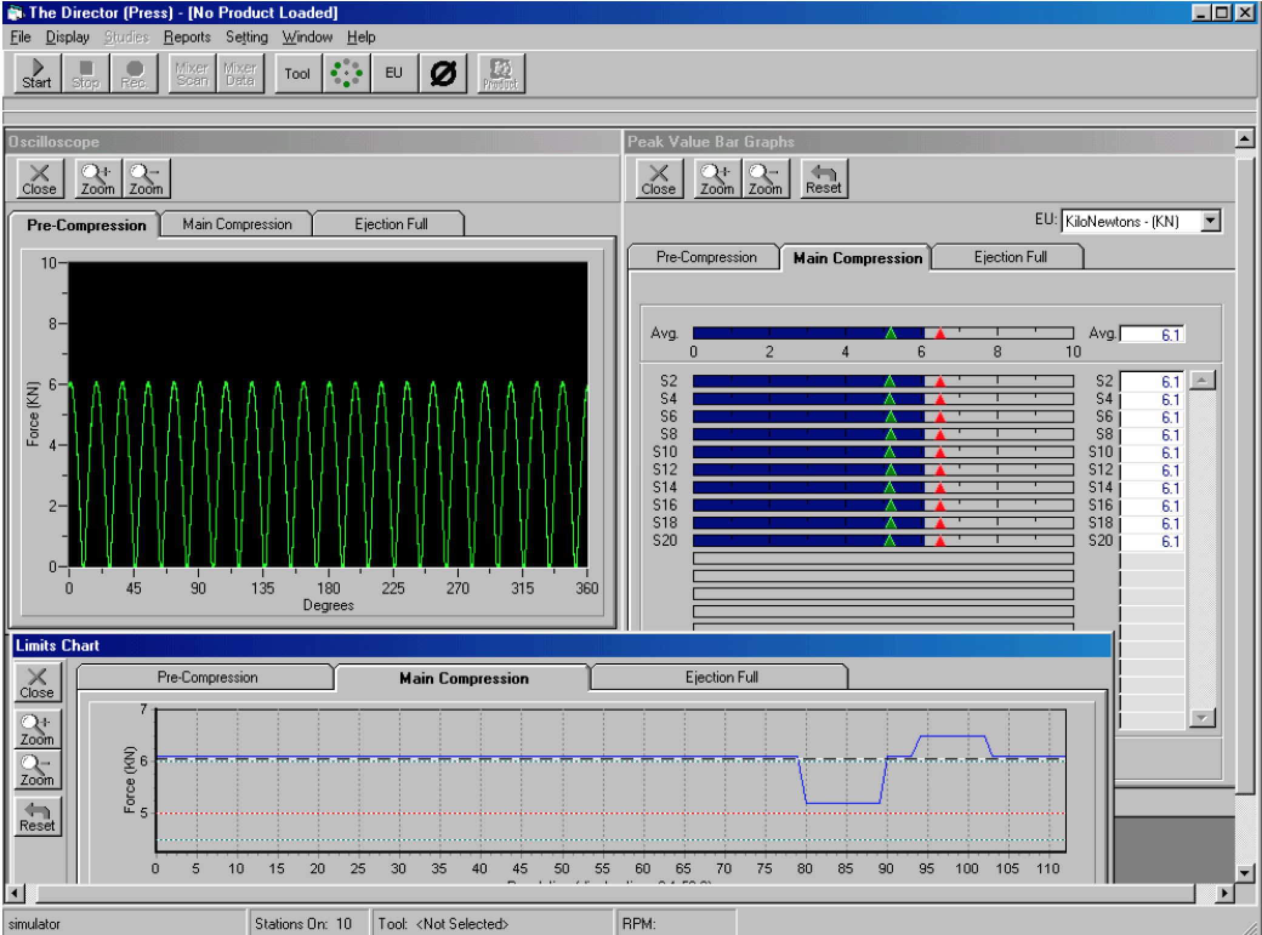Image resolution: width=1262 pixels, height=935 pixels.
Task: Click the green dots turret icon
Action: click(346, 74)
